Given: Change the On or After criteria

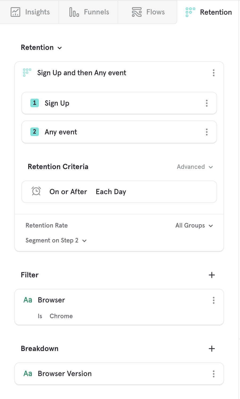Looking at the screenshot, I should [x=68, y=192].
